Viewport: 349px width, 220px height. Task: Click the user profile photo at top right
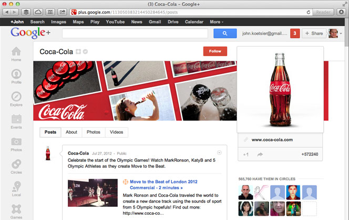(333, 34)
